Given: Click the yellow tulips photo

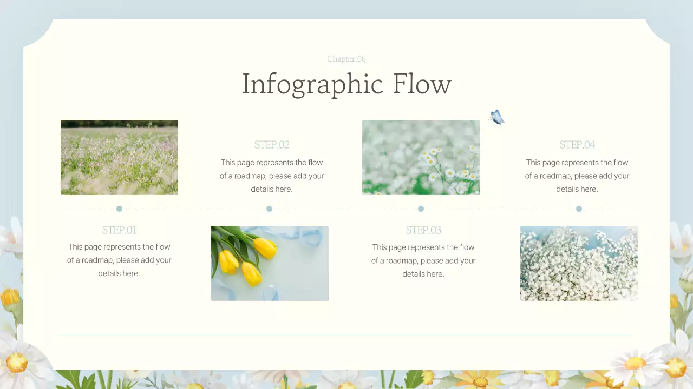Looking at the screenshot, I should [x=270, y=263].
